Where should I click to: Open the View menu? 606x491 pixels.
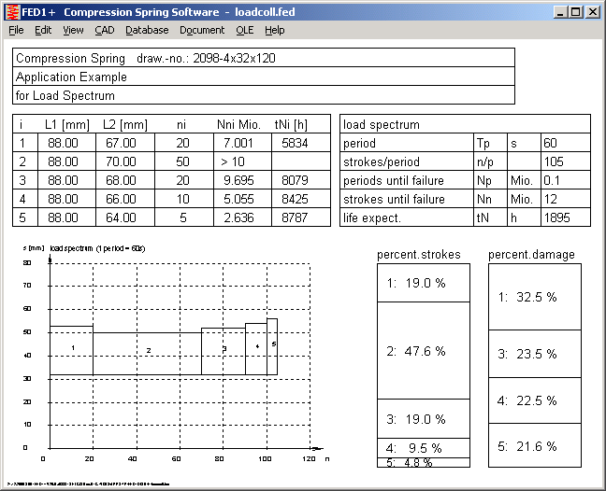[73, 30]
